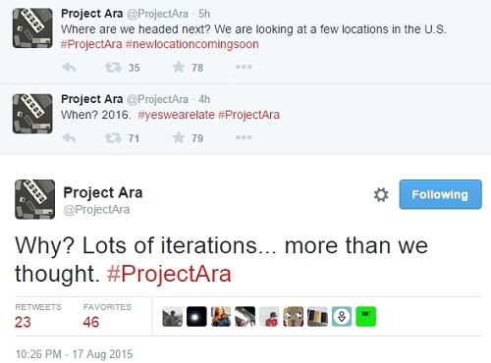
Task: Click the Project Ara avatar of the first tweet
Action: [32, 28]
